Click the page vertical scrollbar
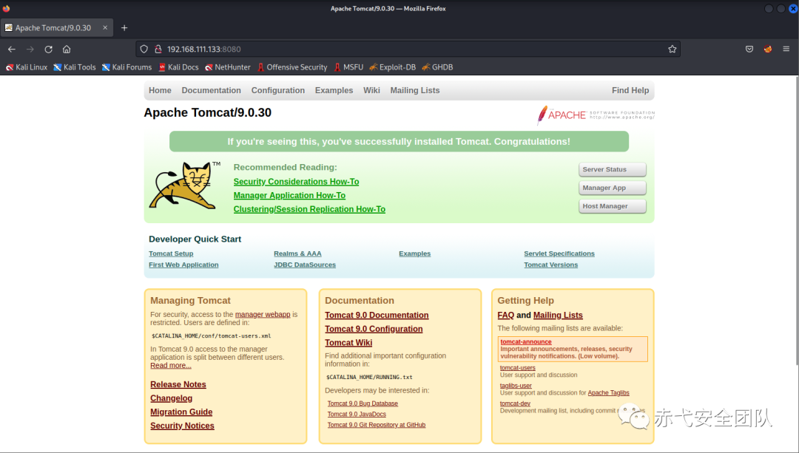The width and height of the screenshot is (799, 453). pyautogui.click(x=797, y=220)
